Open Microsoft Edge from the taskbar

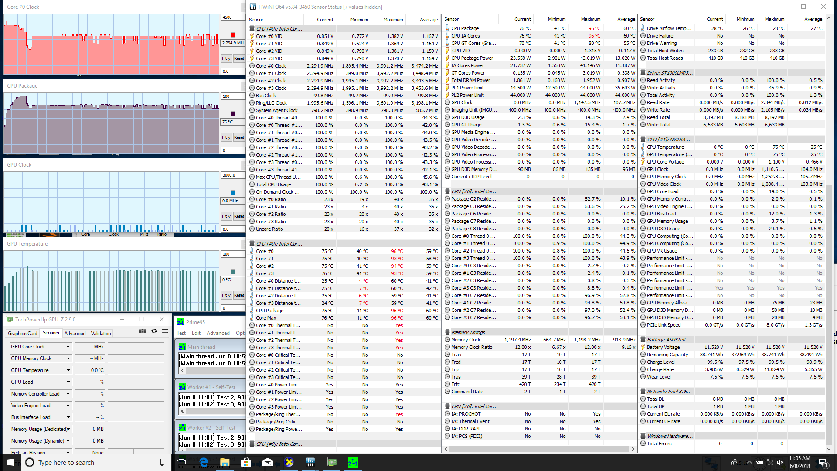click(204, 462)
